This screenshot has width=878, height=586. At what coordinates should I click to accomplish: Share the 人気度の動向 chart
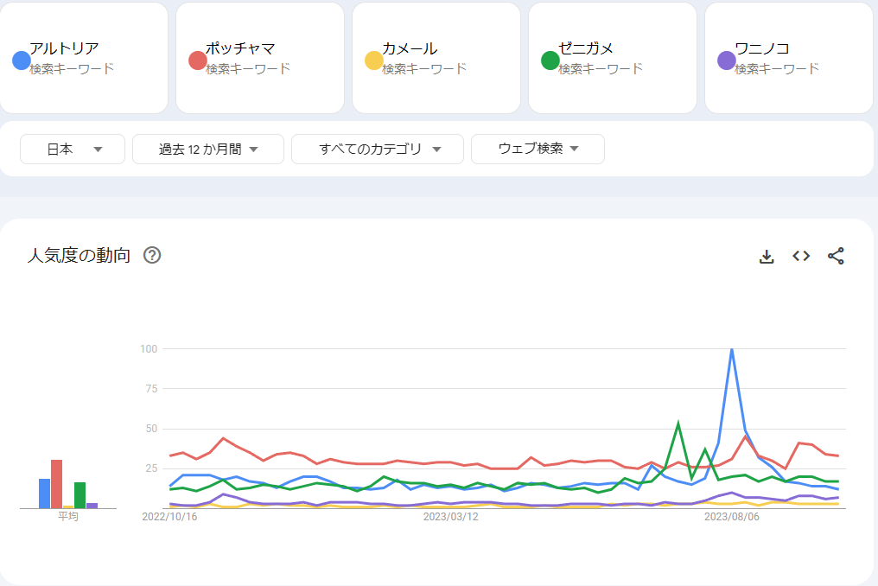point(836,256)
